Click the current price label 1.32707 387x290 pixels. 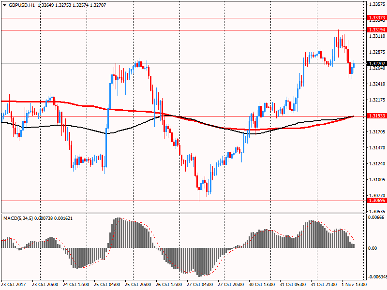pos(377,64)
